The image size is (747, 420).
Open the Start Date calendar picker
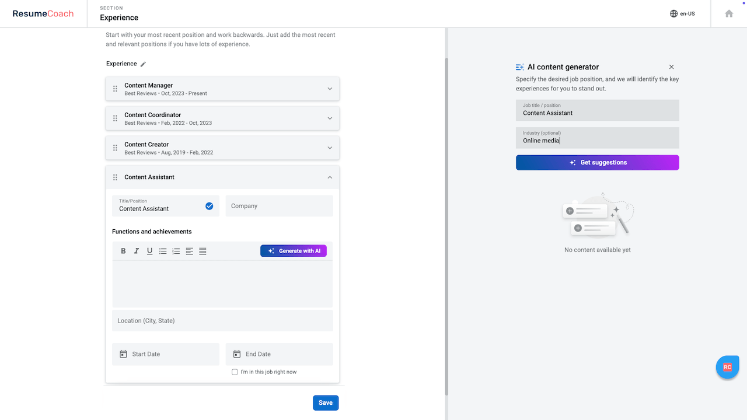pos(123,353)
